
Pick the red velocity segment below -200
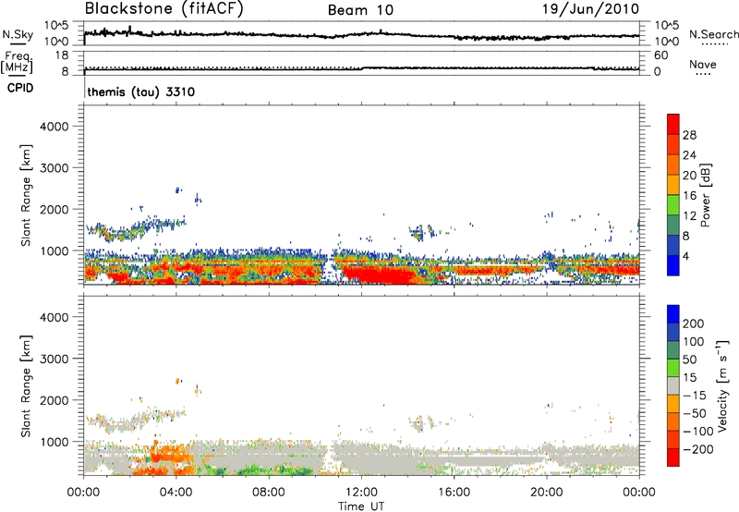[x=673, y=457]
